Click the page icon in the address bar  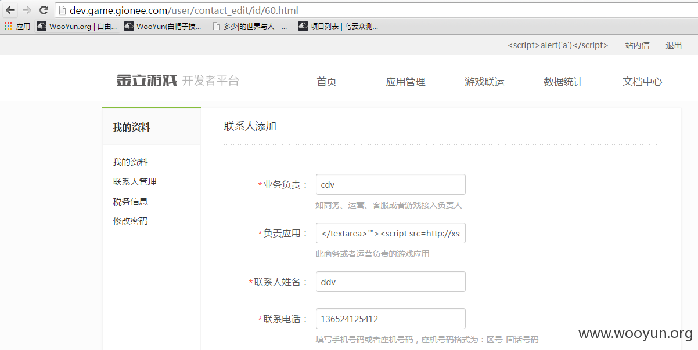coord(63,10)
